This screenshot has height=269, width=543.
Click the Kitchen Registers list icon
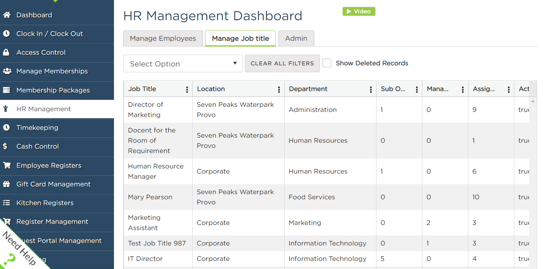(6, 203)
